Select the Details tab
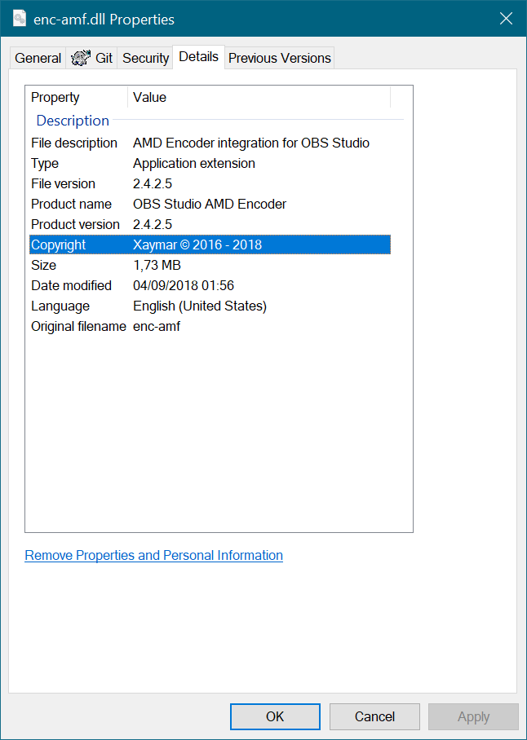The height and width of the screenshot is (740, 527). point(198,57)
